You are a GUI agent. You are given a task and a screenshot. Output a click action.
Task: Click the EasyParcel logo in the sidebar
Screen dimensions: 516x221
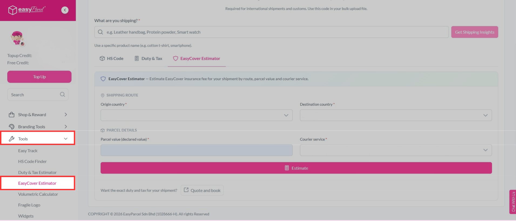(x=26, y=10)
